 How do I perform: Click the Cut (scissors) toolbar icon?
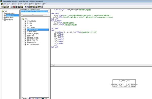(x=26, y=7)
